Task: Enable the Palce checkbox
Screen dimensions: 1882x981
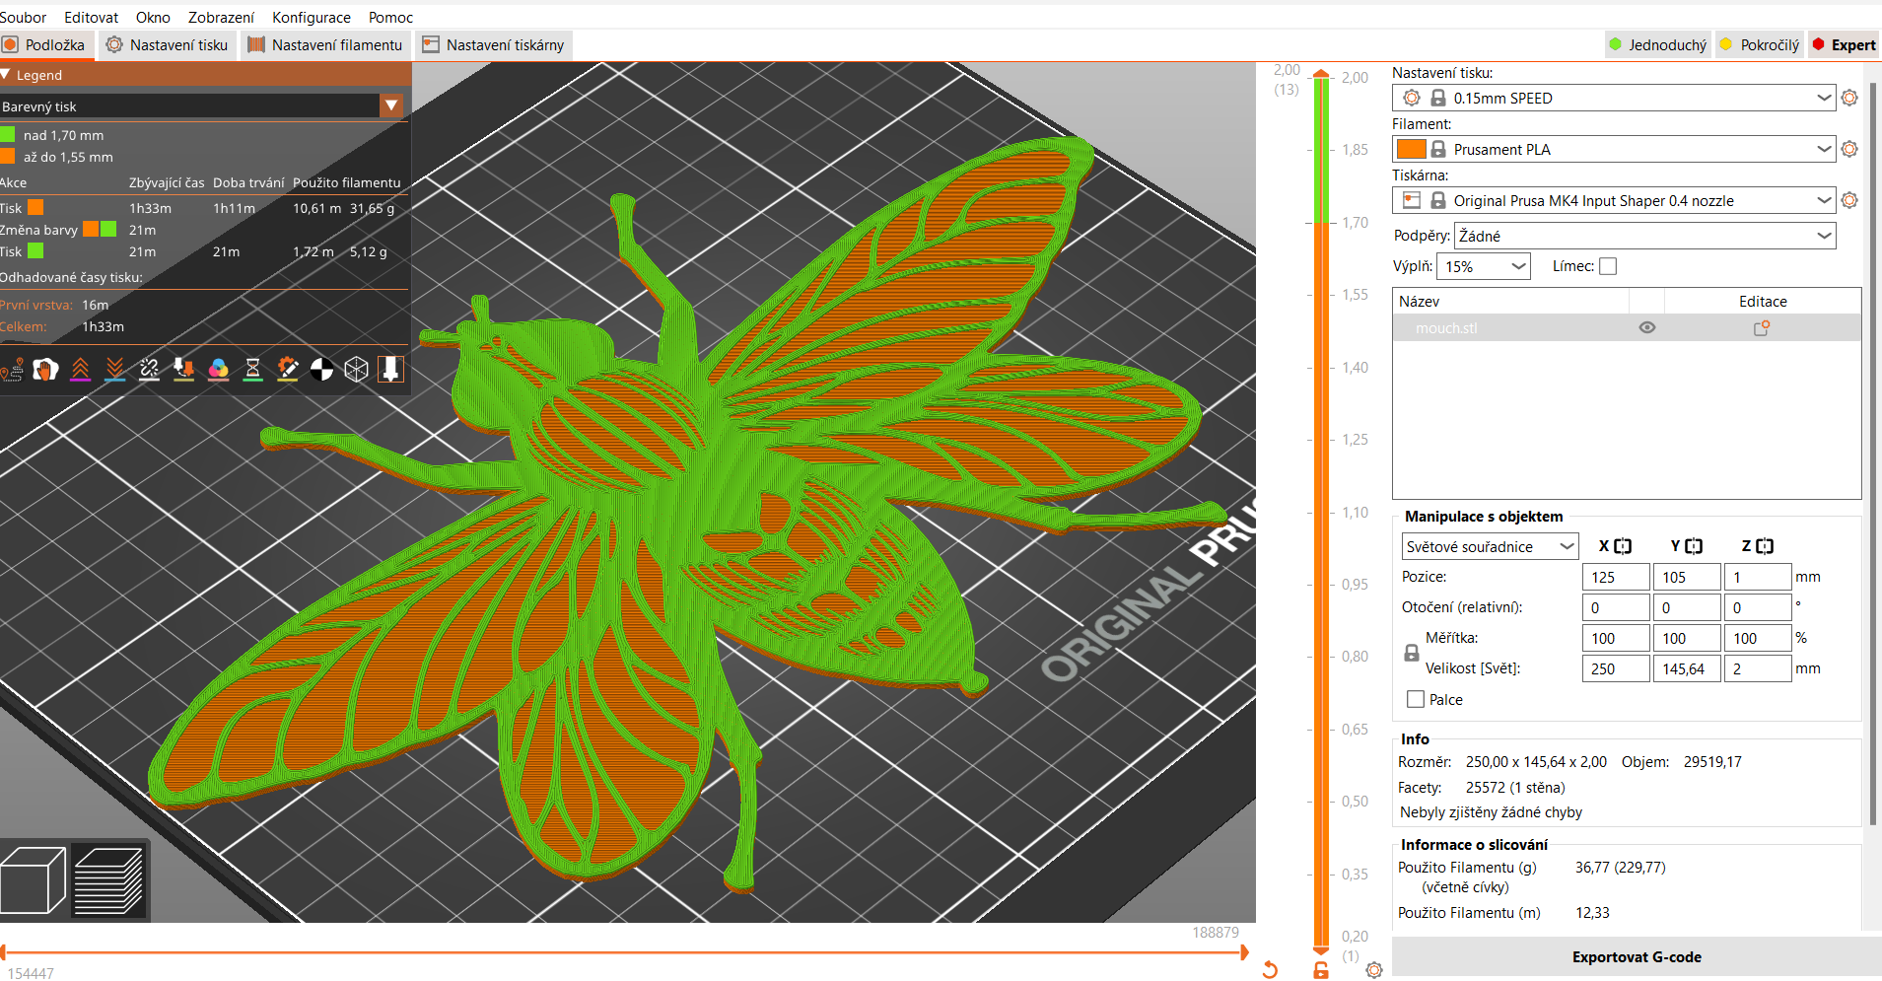Action: (x=1414, y=699)
